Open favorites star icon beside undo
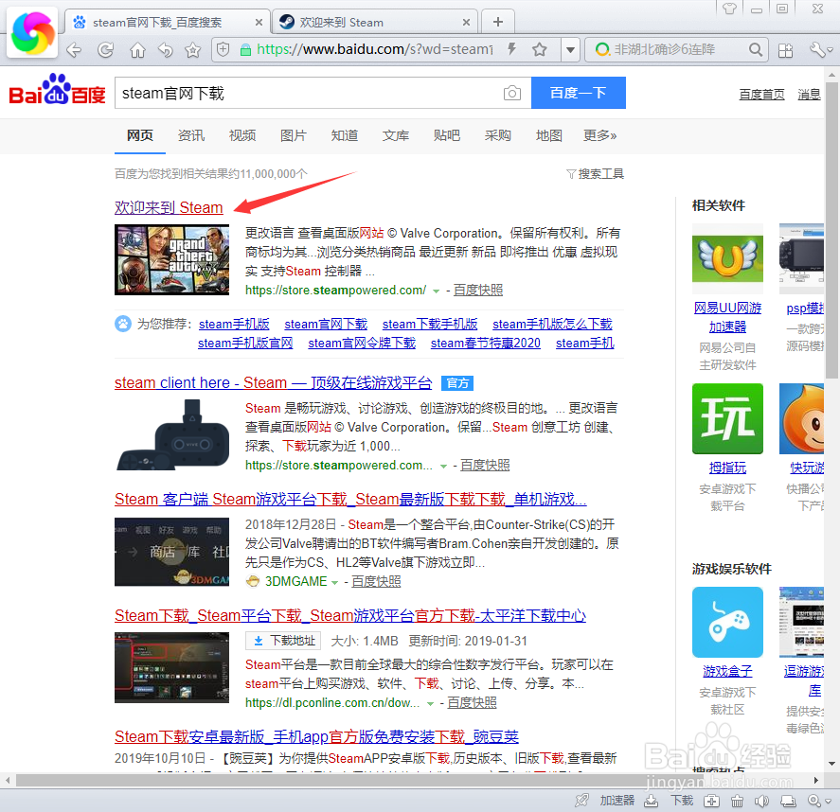 pyautogui.click(x=193, y=50)
